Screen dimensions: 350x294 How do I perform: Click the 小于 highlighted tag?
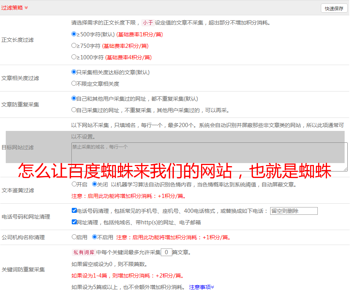[x=148, y=23]
